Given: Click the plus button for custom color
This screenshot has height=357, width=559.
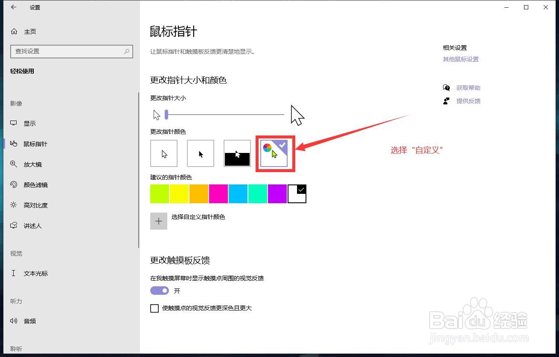Looking at the screenshot, I should coord(159,221).
